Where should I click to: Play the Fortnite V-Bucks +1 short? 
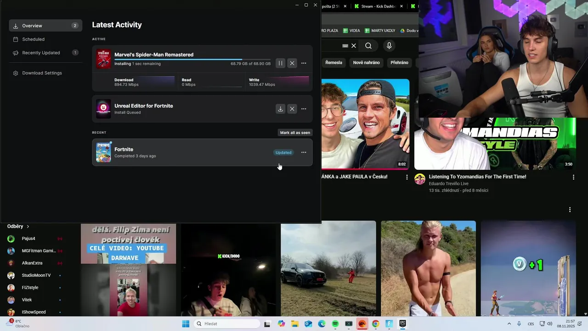click(528, 268)
